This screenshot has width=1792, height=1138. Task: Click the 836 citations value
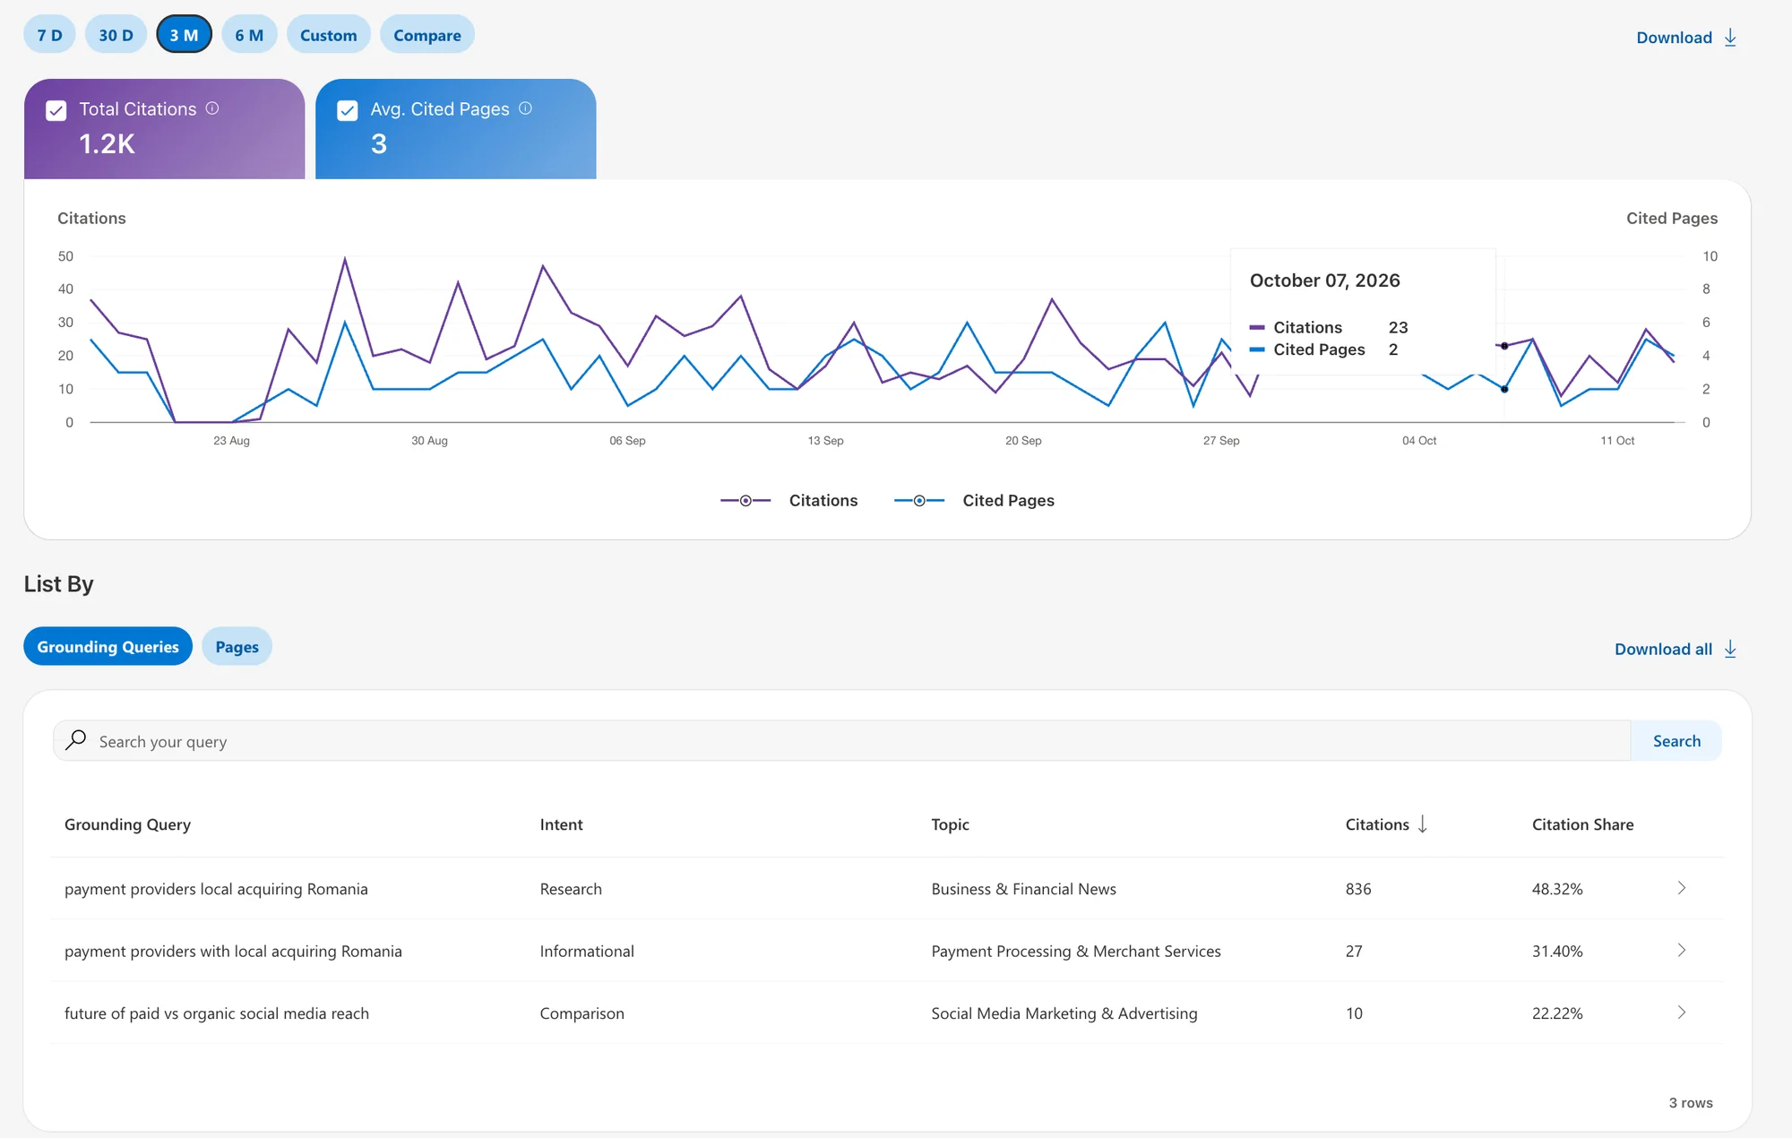tap(1358, 889)
